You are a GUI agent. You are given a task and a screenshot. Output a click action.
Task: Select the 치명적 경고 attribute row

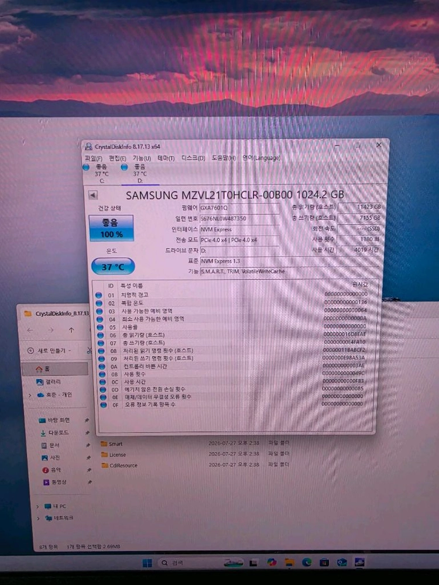click(x=231, y=295)
